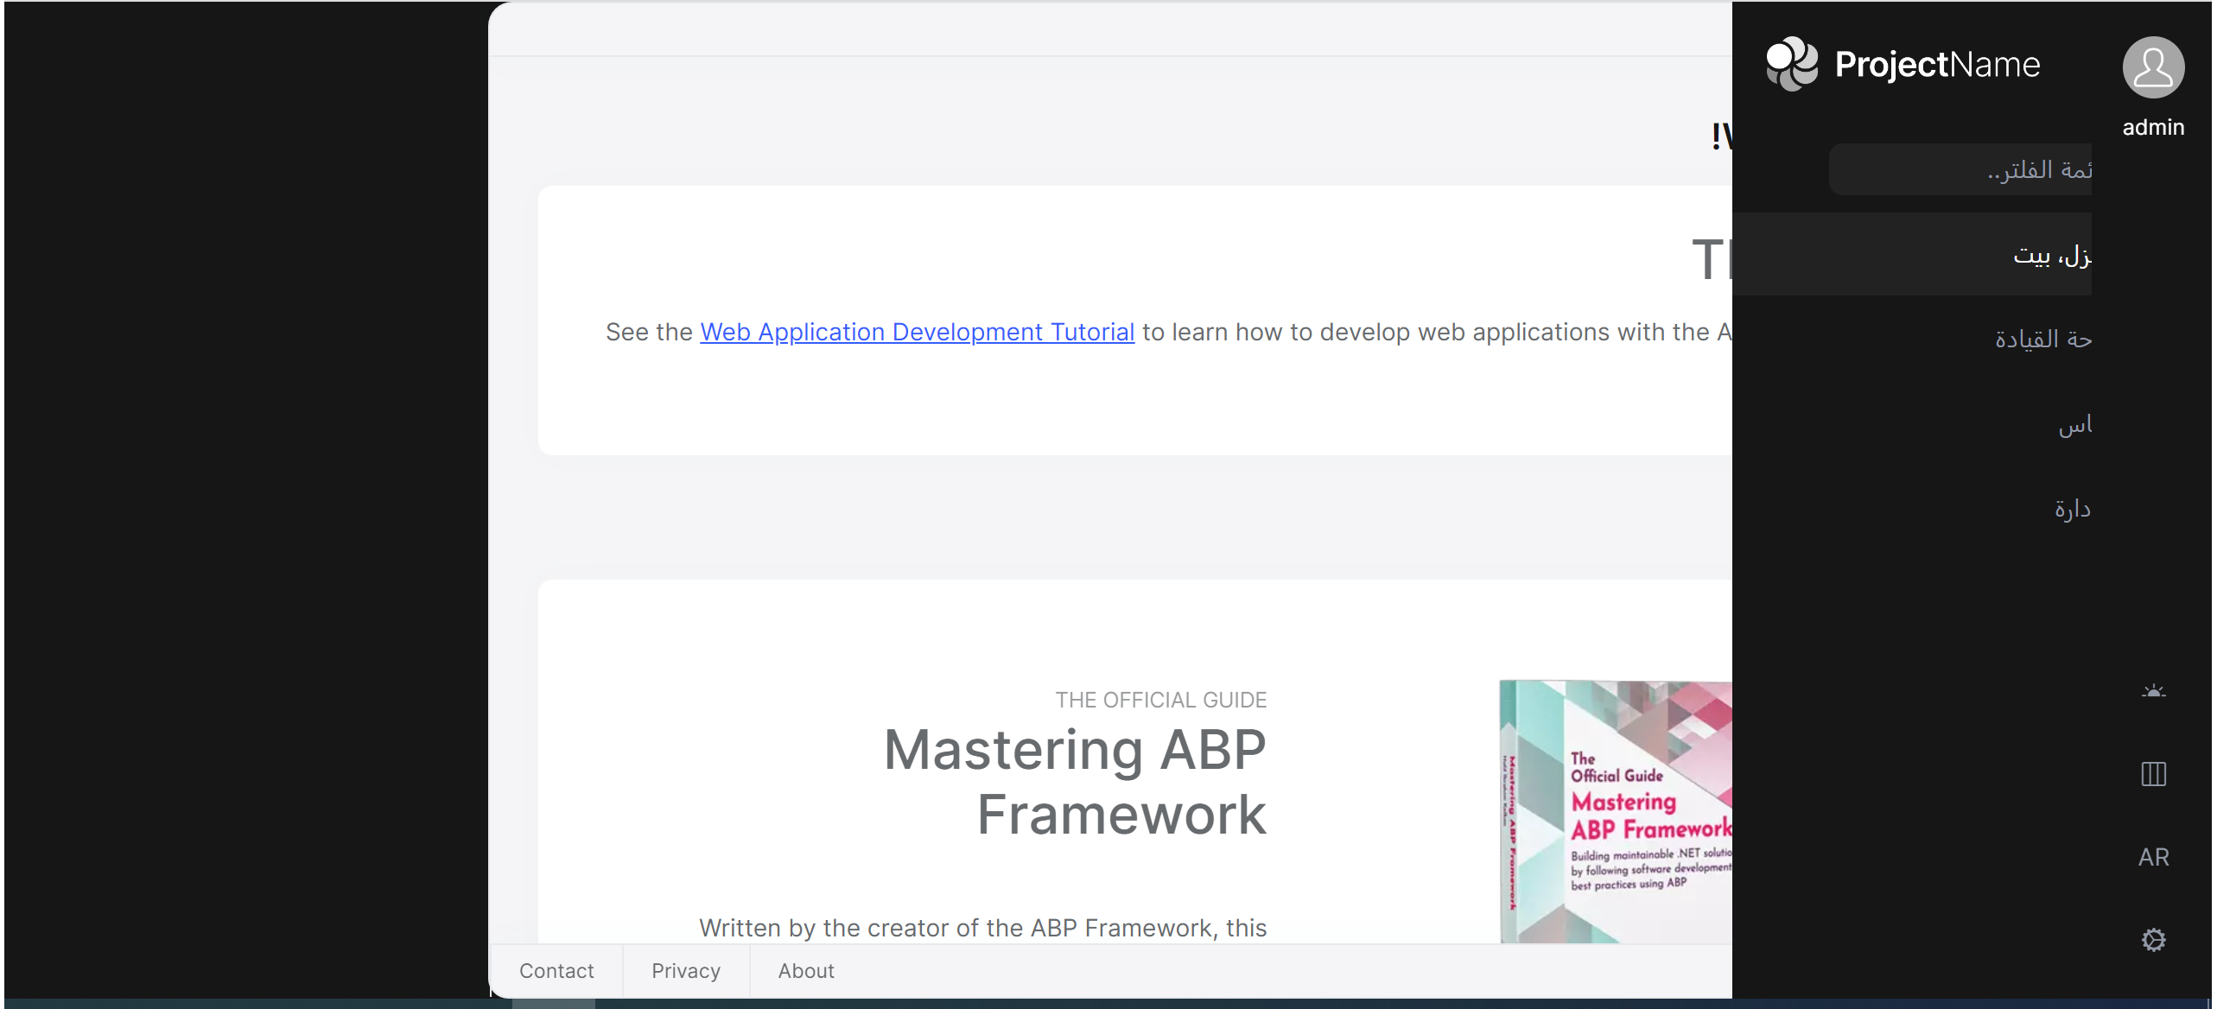Click the About footer link

point(805,971)
